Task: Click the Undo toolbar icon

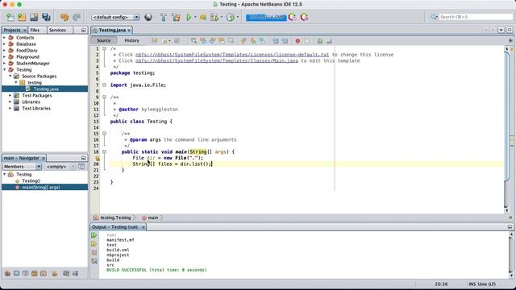Action: point(64,17)
